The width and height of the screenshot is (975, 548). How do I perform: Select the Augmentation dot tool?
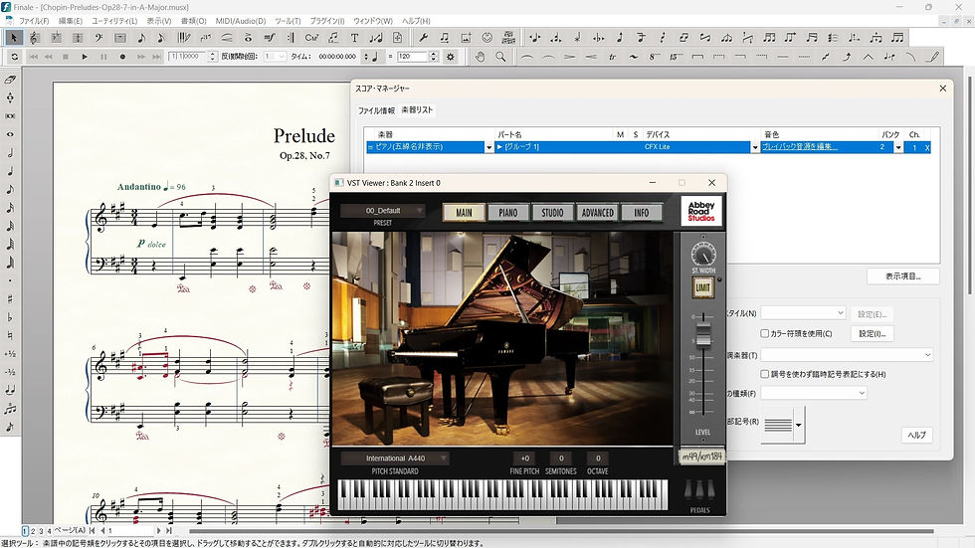tap(10, 280)
